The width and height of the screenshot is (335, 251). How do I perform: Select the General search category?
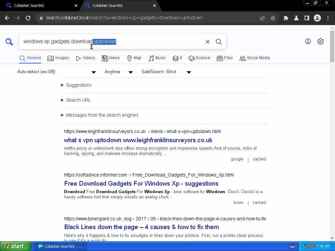(x=30, y=58)
